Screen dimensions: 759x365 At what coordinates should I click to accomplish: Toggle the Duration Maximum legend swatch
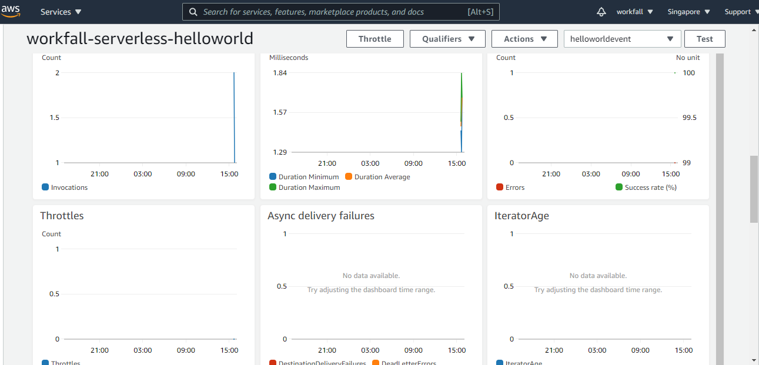[273, 187]
